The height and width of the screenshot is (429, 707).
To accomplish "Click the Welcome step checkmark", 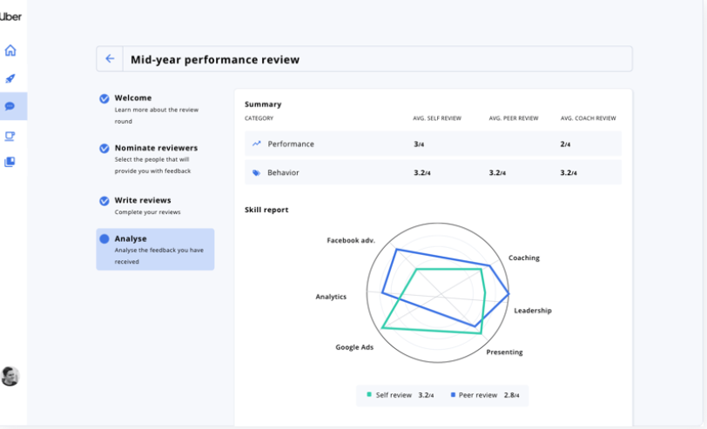I will pyautogui.click(x=104, y=99).
